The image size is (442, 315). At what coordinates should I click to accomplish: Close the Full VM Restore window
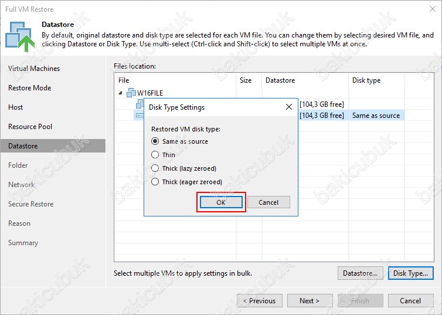(x=433, y=9)
